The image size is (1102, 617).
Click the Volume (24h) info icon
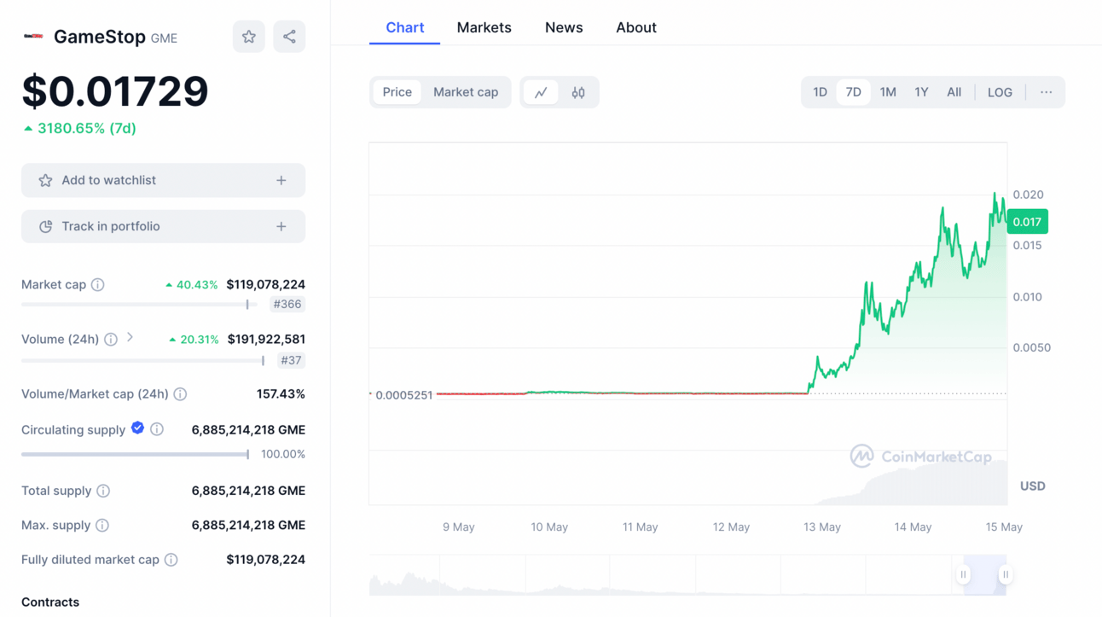(x=111, y=340)
